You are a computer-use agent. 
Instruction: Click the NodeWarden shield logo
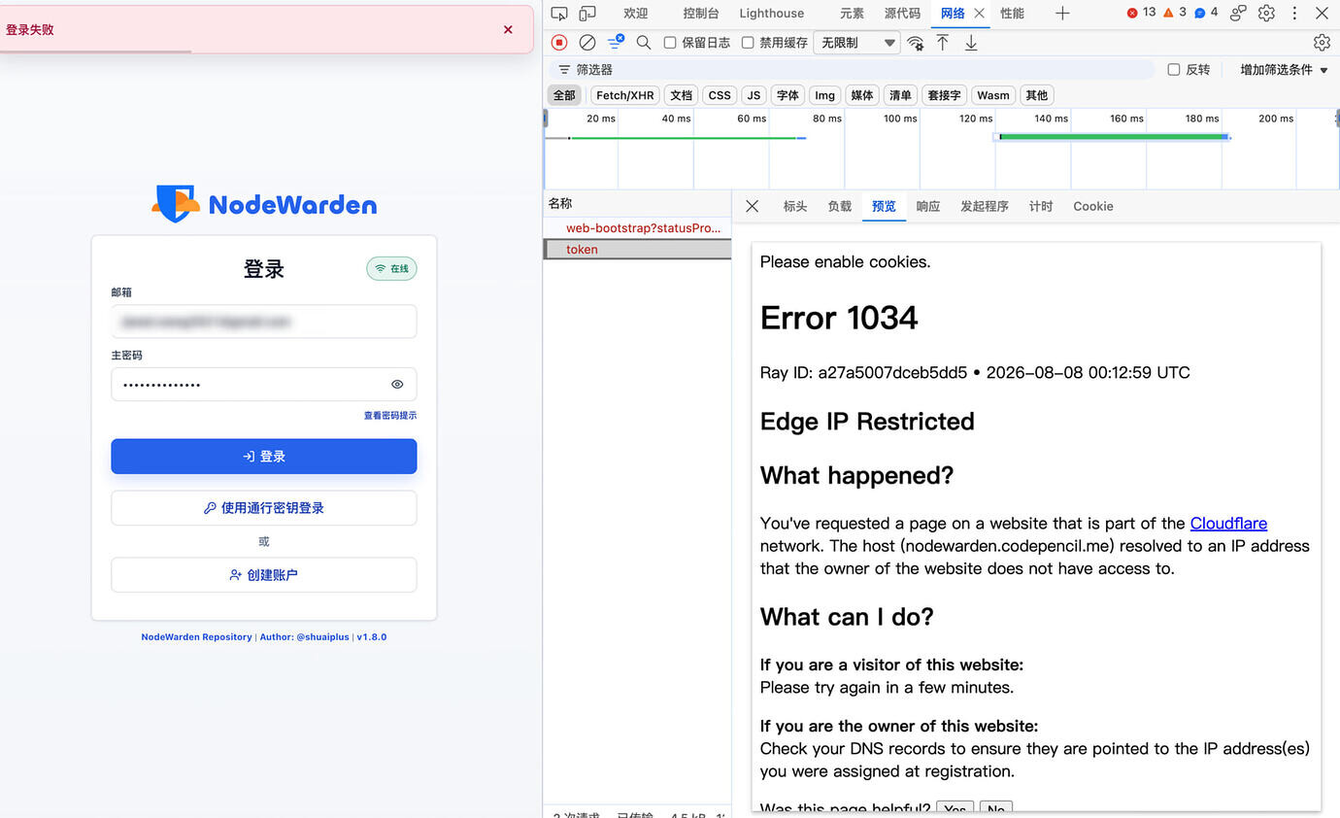pyautogui.click(x=176, y=204)
